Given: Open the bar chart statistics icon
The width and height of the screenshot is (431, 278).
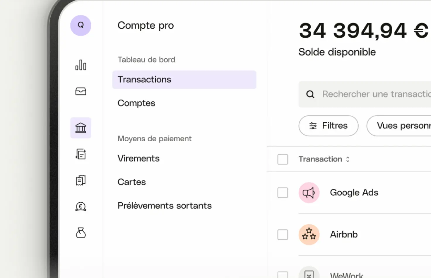Looking at the screenshot, I should click(x=81, y=65).
